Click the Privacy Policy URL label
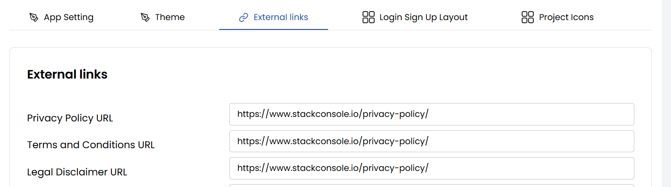The image size is (671, 187). (x=70, y=118)
